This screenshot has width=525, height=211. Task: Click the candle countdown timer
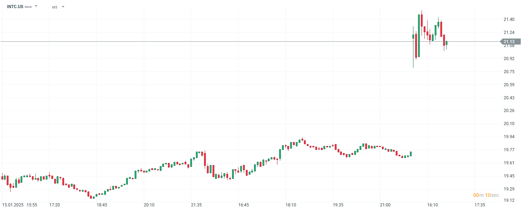point(487,195)
